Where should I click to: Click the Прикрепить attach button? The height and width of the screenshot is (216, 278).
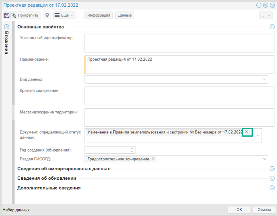26,15
